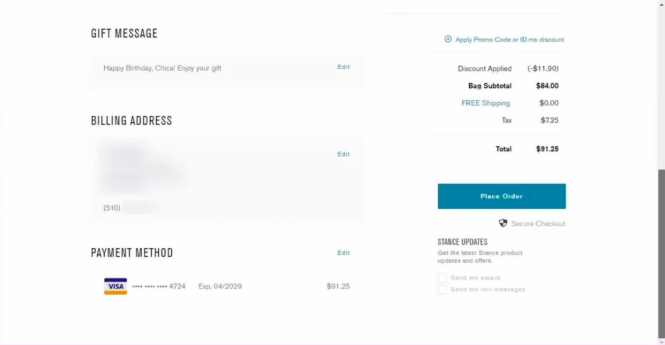665x345 pixels.
Task: Click the $91.25 order total amount
Action: tap(547, 149)
